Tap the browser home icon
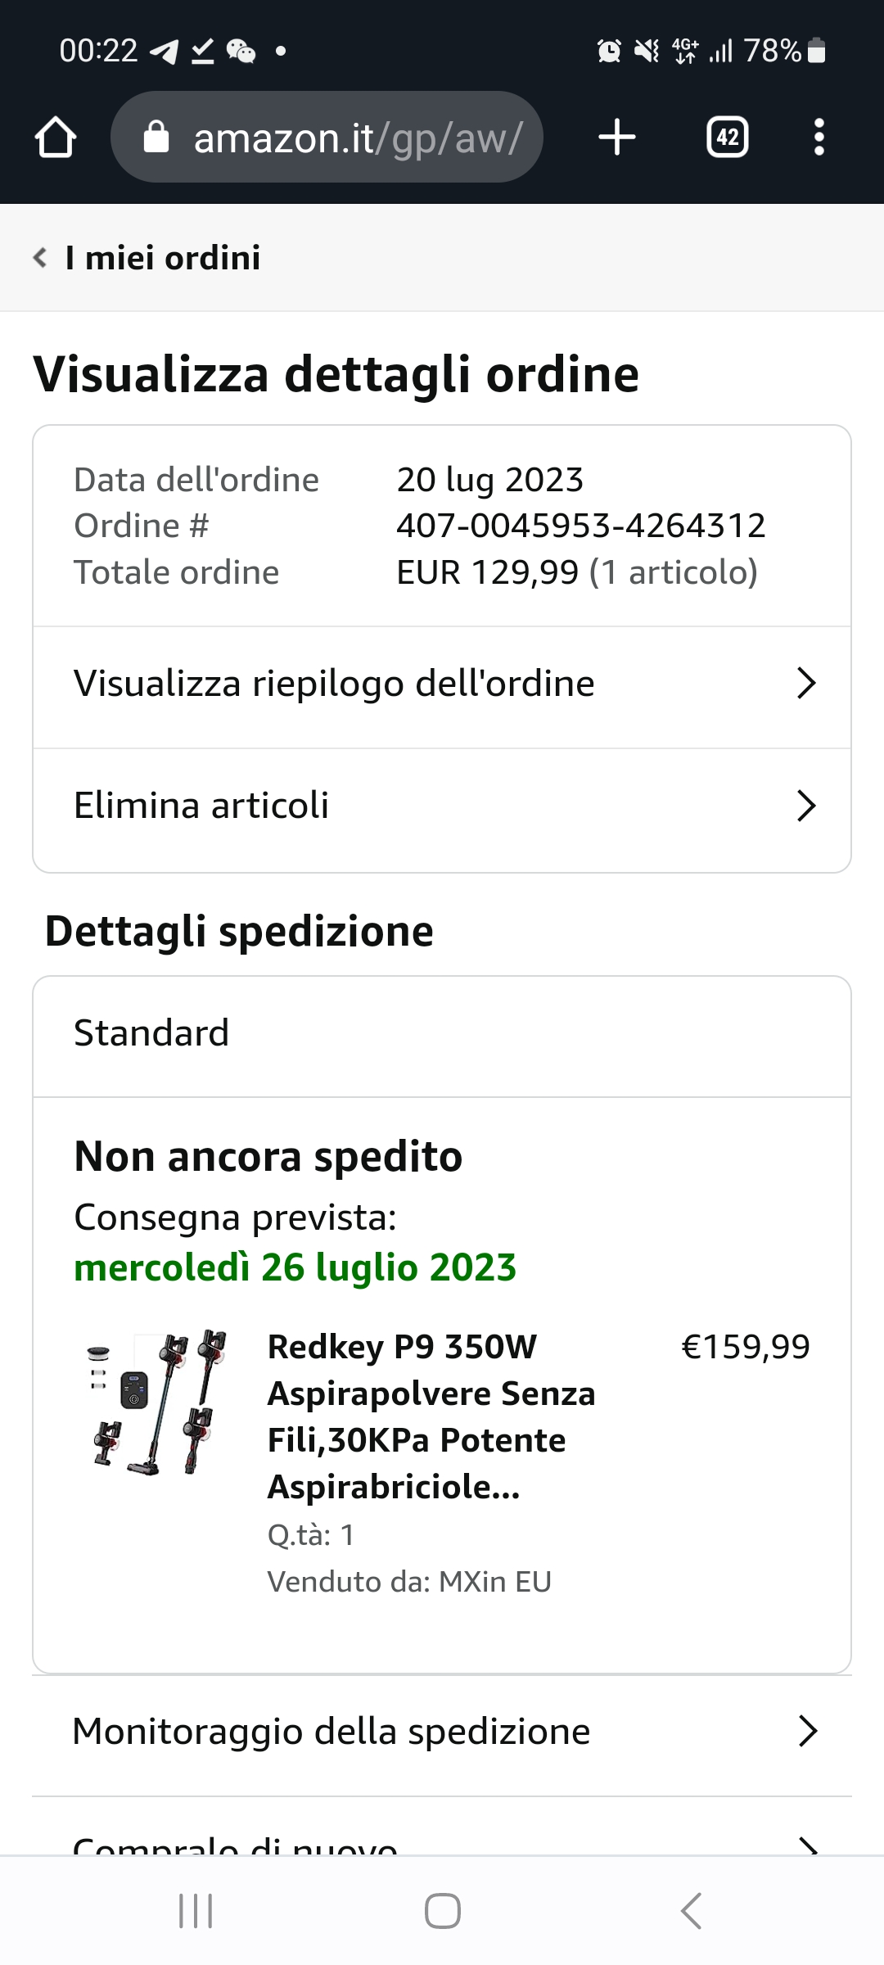Image resolution: width=884 pixels, height=1965 pixels. 56,137
